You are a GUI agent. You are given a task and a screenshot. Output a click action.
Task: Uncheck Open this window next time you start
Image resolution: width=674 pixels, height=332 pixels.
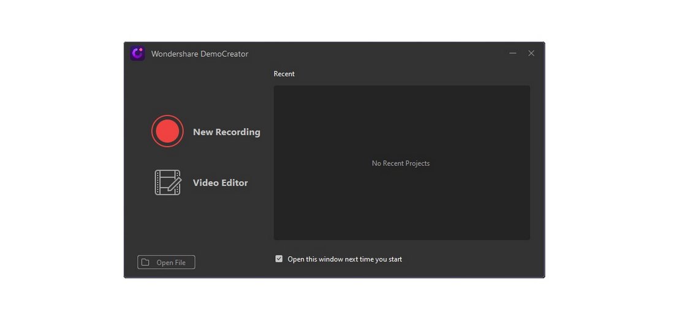click(x=279, y=258)
